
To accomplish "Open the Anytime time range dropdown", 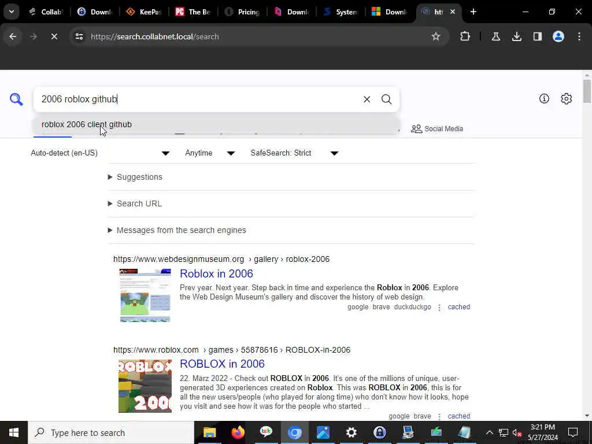I will [209, 153].
